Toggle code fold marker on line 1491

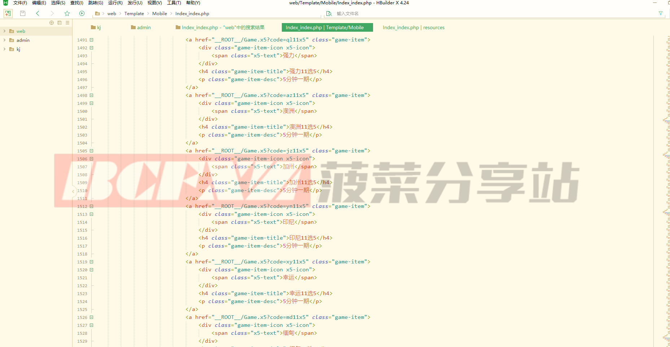pos(92,40)
